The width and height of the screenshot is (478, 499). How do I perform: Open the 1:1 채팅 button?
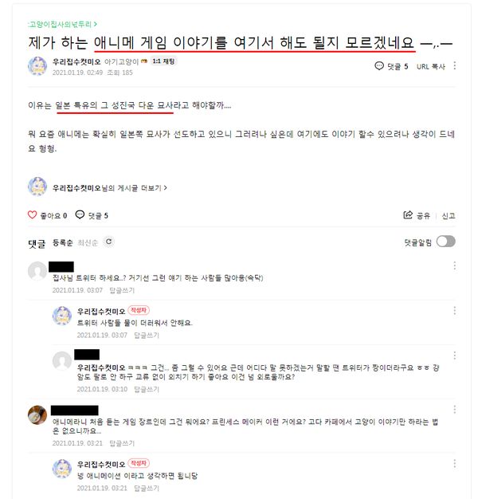(163, 61)
